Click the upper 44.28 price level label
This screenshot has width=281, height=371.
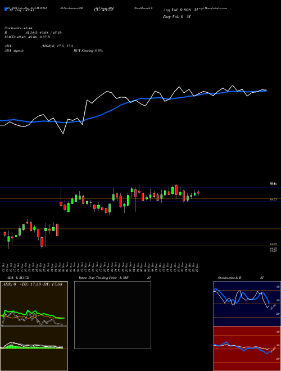point(273,244)
